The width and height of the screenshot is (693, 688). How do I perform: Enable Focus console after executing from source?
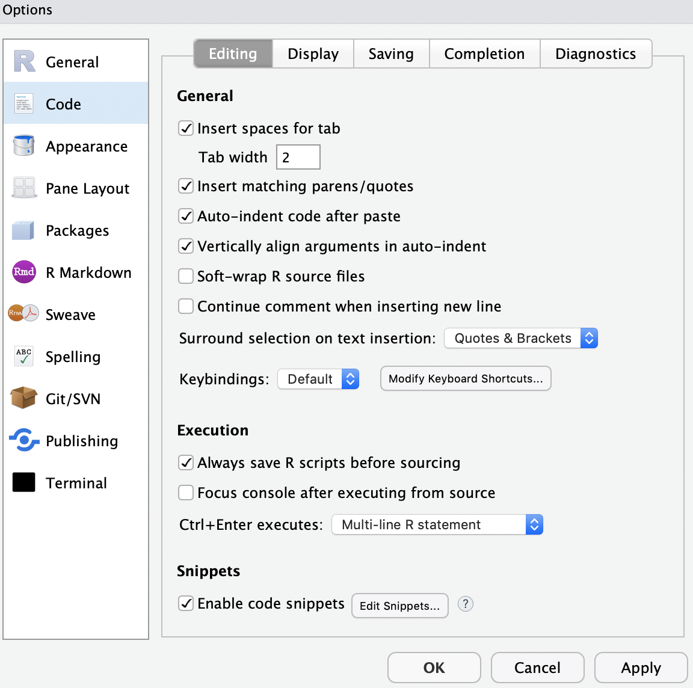point(186,493)
